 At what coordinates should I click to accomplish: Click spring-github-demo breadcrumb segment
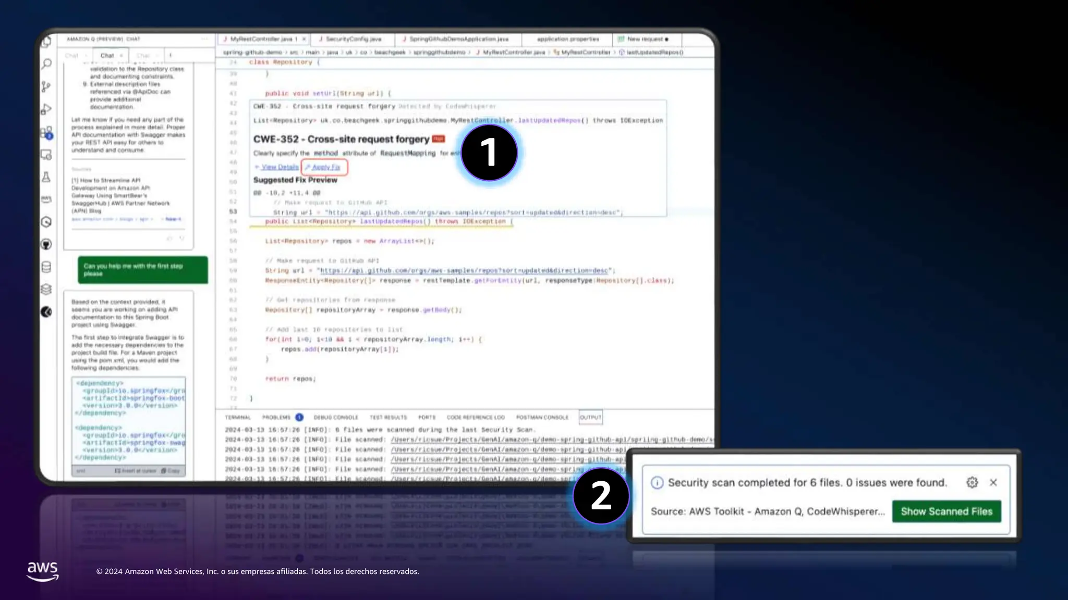[252, 52]
